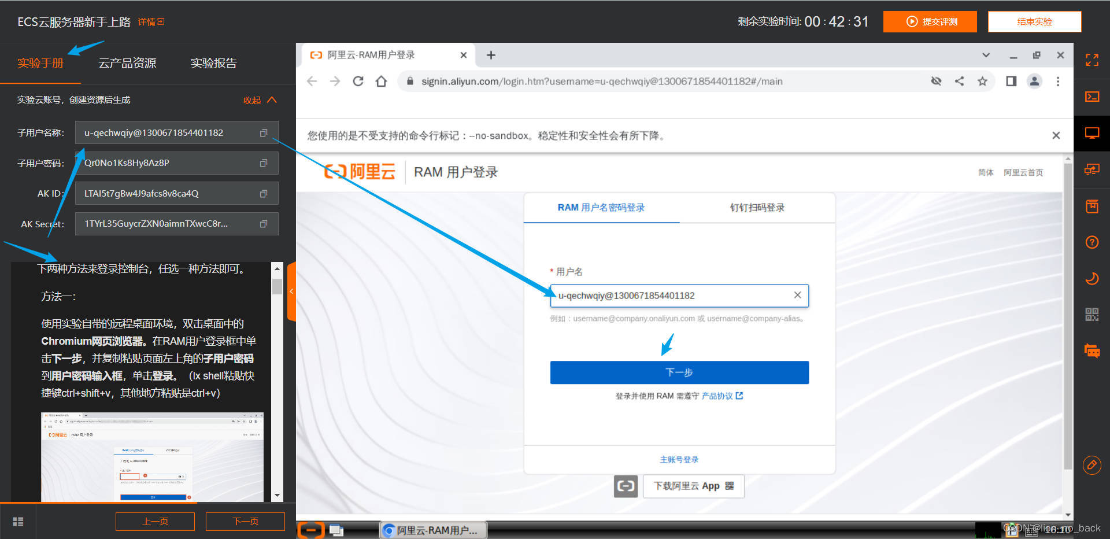Toggle the night mode moon icon
1110x539 pixels.
click(x=1091, y=279)
